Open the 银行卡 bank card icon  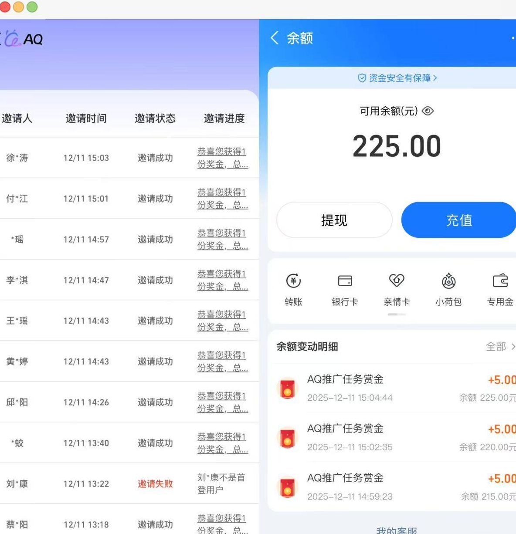pyautogui.click(x=345, y=281)
